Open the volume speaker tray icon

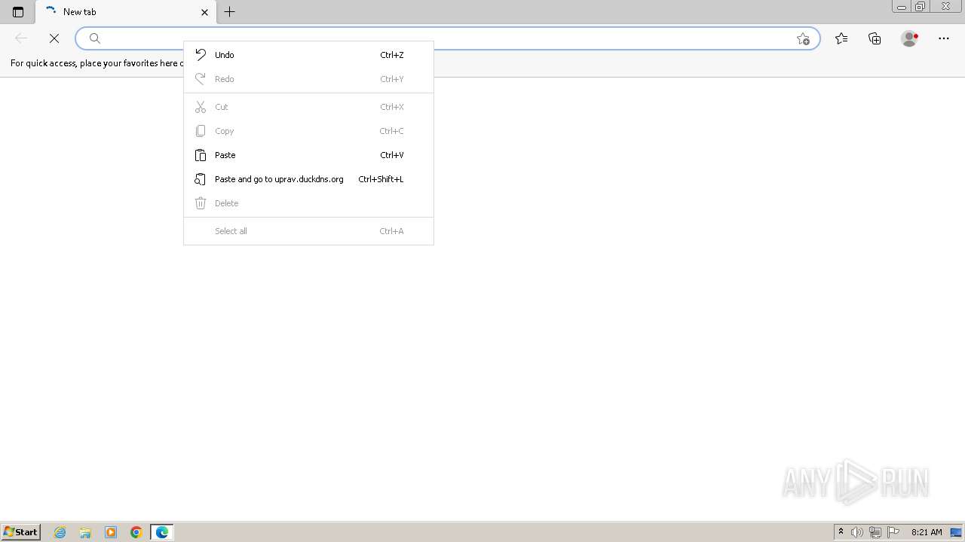[857, 532]
